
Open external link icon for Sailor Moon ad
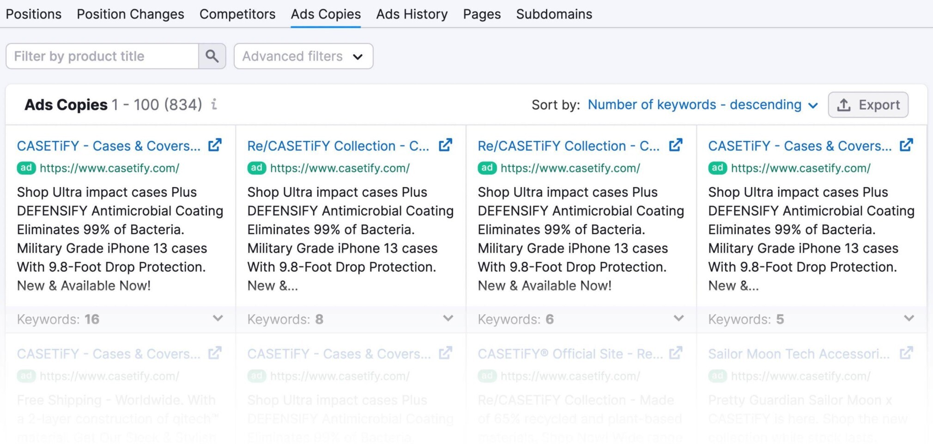pyautogui.click(x=906, y=353)
